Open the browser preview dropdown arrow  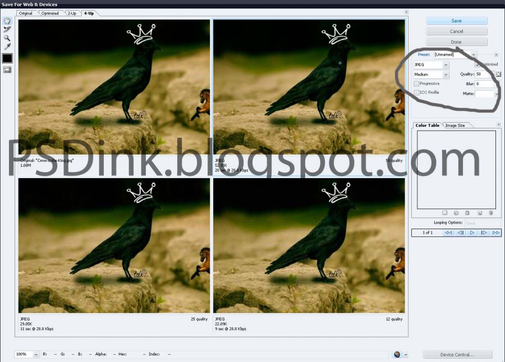[x=406, y=355]
